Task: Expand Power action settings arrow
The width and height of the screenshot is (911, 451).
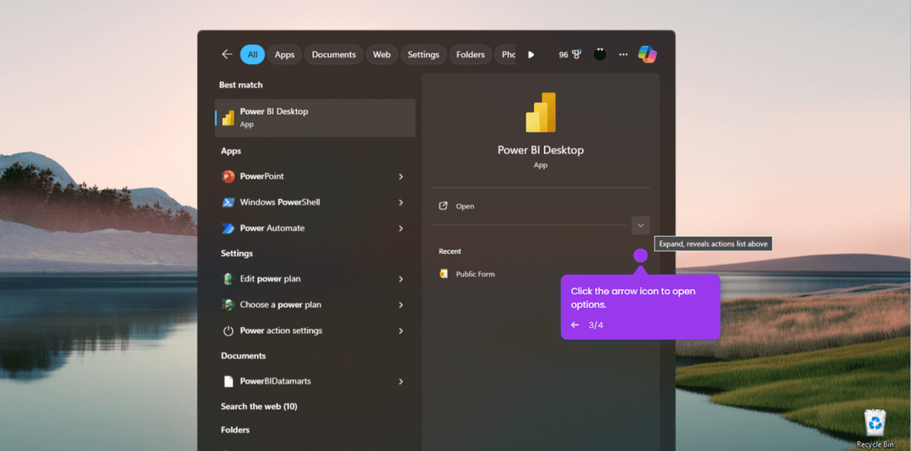Action: pos(401,330)
